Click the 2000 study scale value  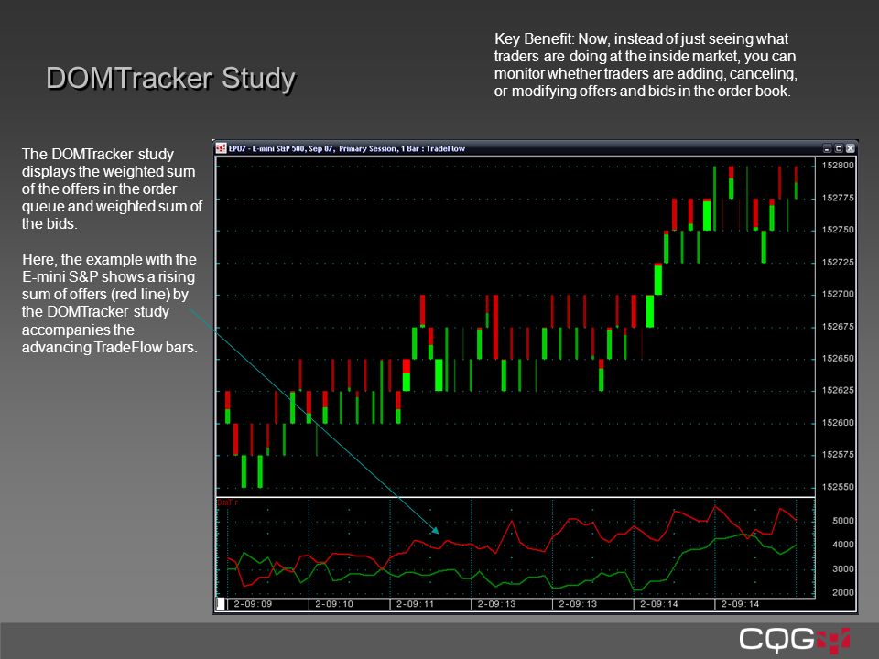843,592
